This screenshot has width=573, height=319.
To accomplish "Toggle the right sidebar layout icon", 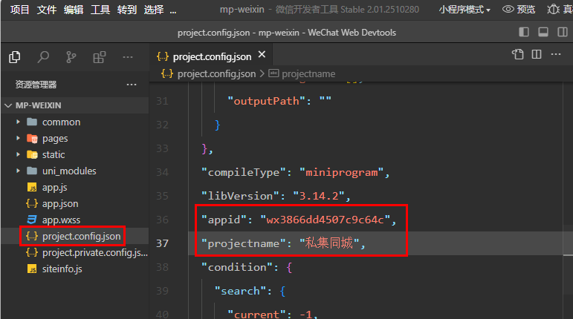I will click(x=562, y=32).
